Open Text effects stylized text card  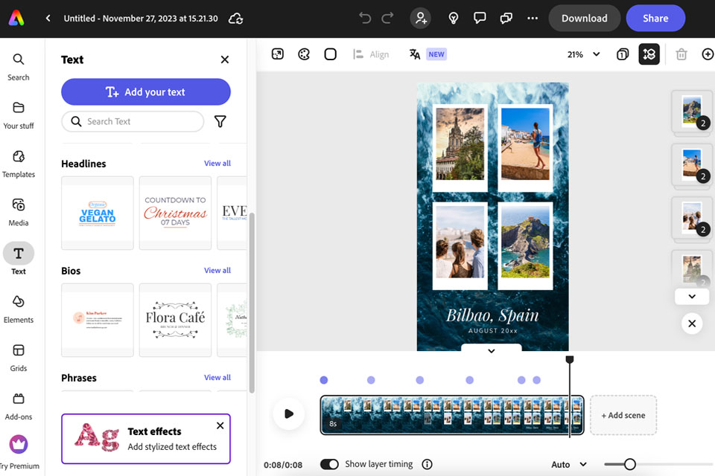pos(146,439)
